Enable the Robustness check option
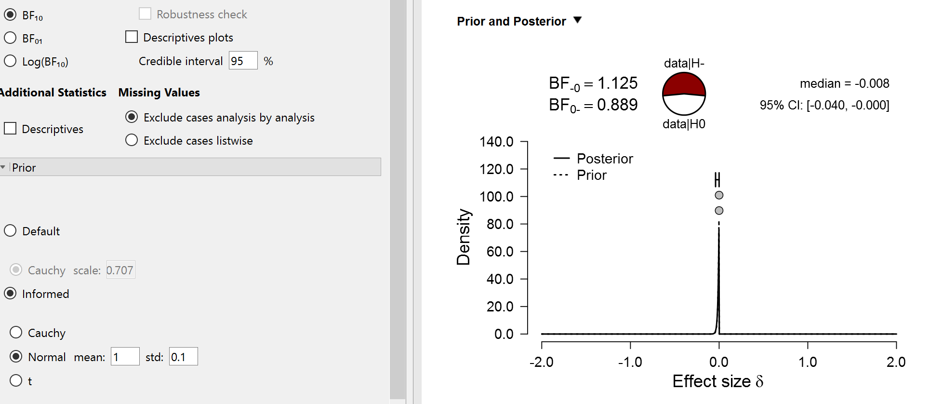This screenshot has width=943, height=404. (145, 13)
